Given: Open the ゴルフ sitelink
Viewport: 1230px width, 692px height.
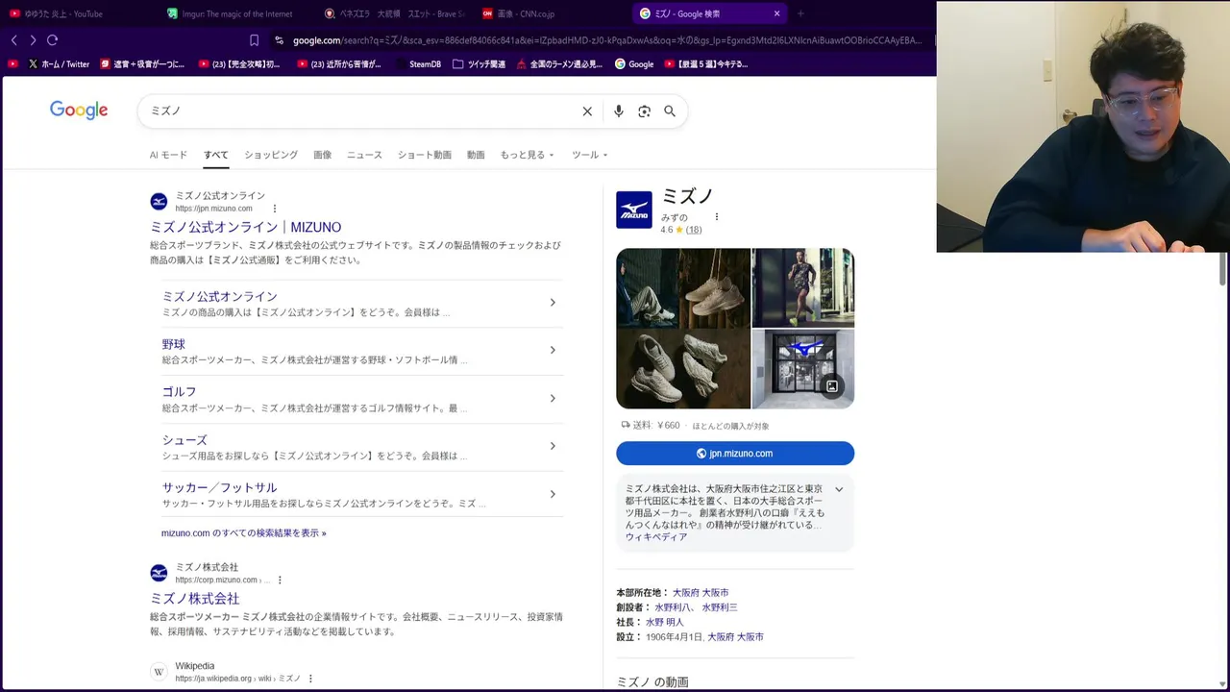Looking at the screenshot, I should click(179, 391).
